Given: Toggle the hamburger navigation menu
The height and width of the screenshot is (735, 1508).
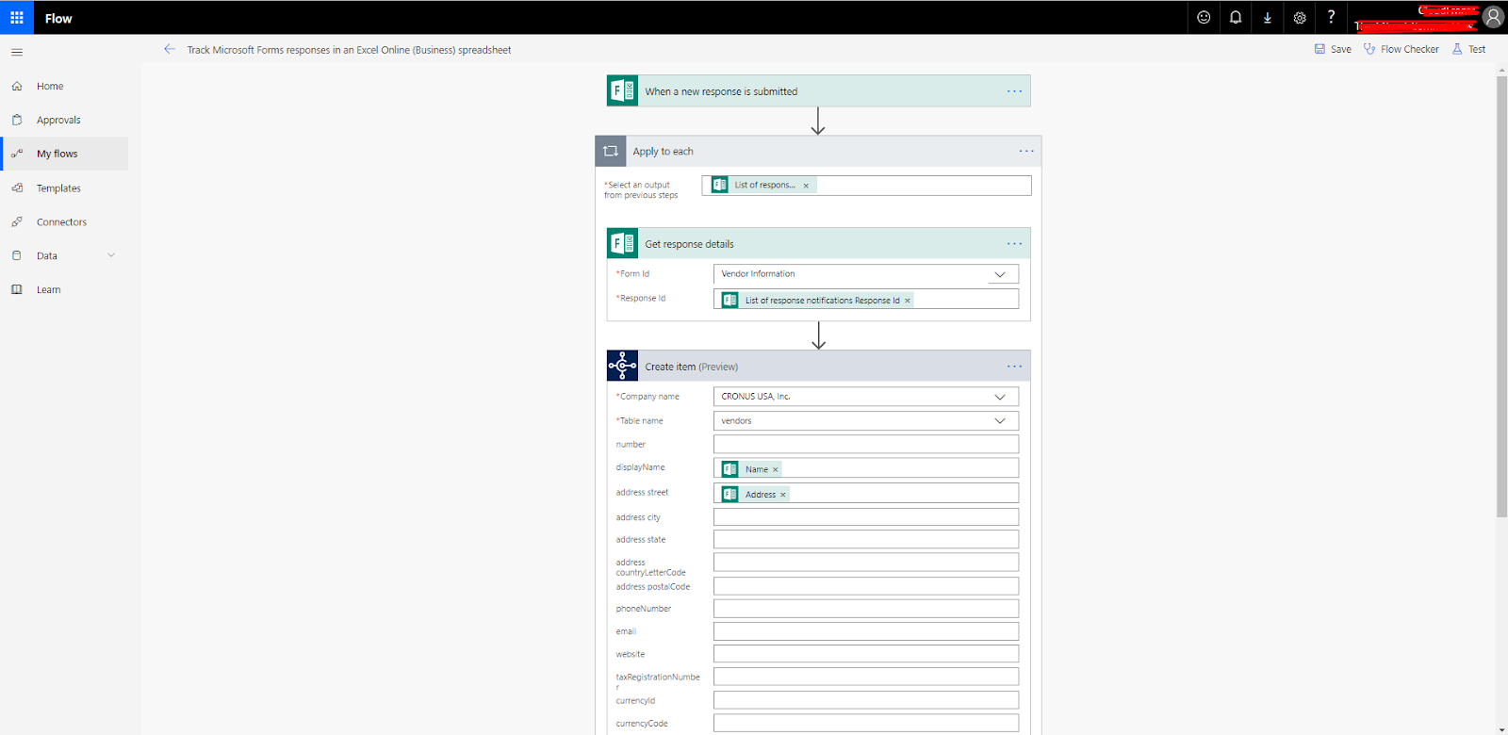Looking at the screenshot, I should 17,52.
